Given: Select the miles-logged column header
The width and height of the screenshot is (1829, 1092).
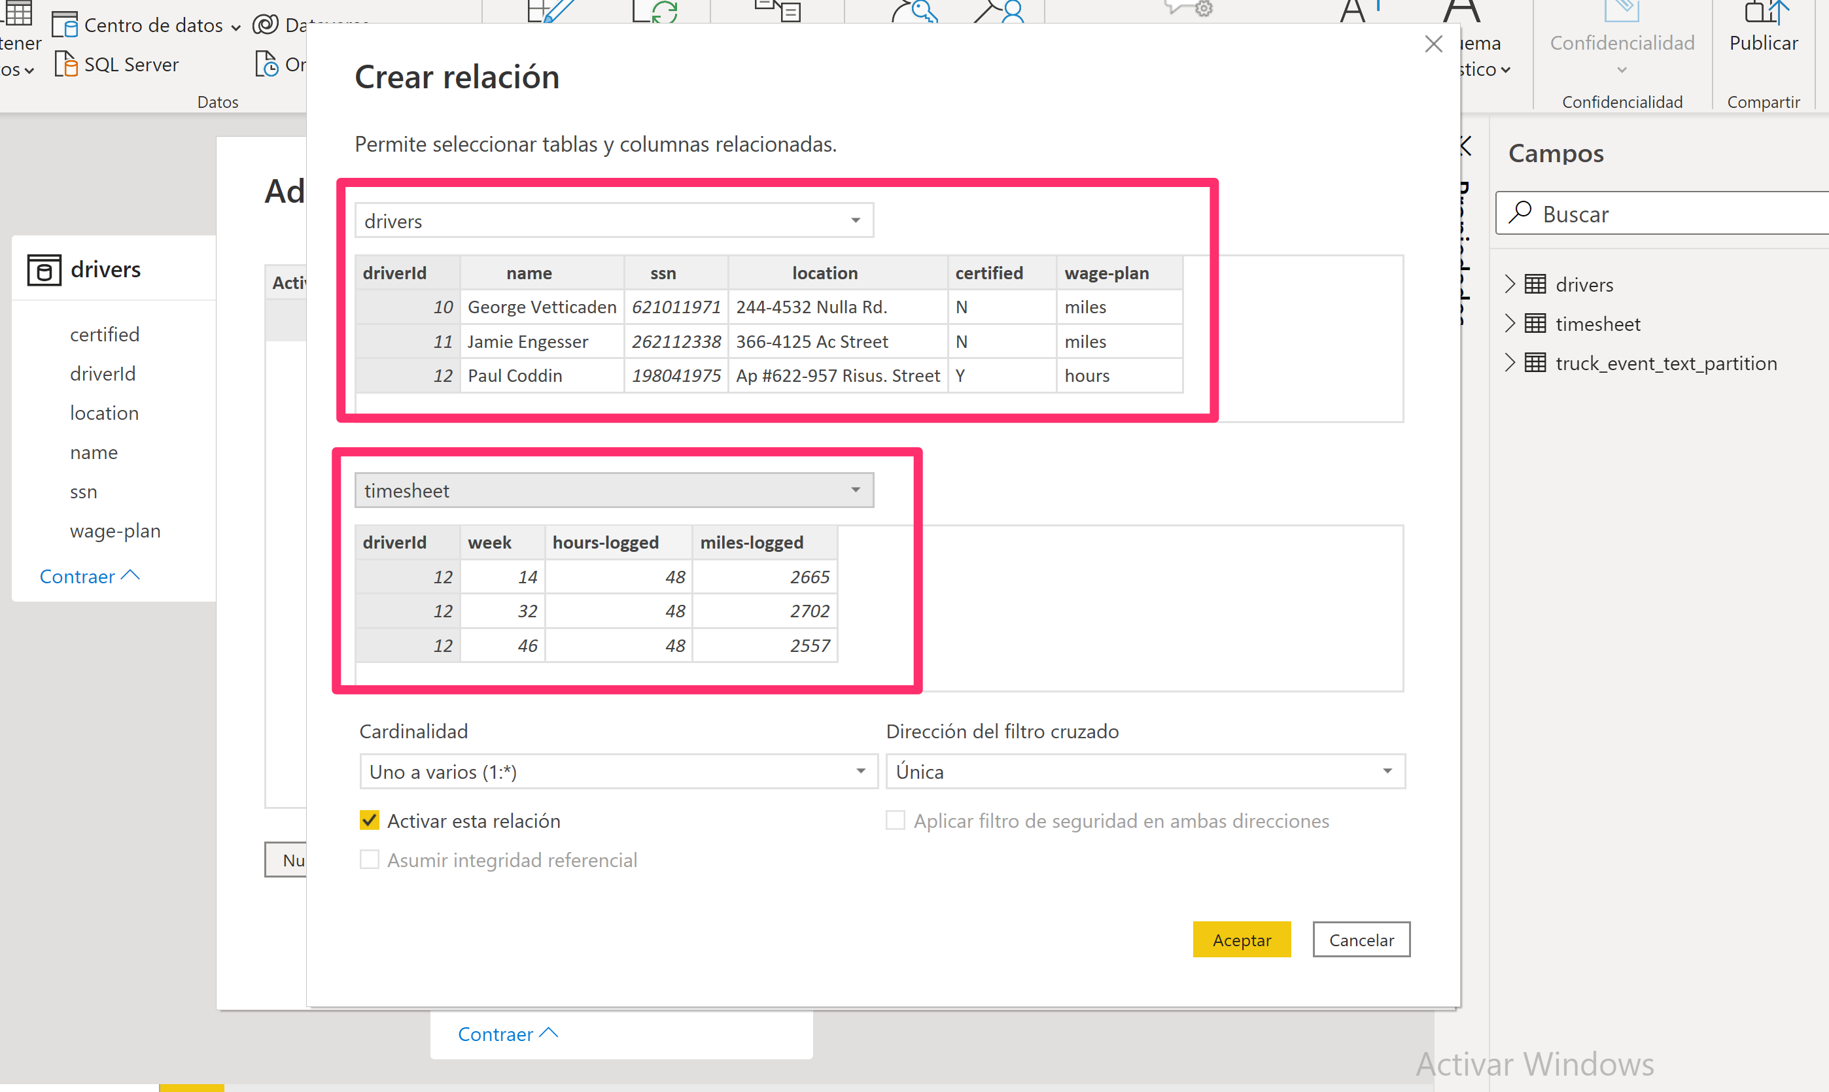Looking at the screenshot, I should (765, 542).
